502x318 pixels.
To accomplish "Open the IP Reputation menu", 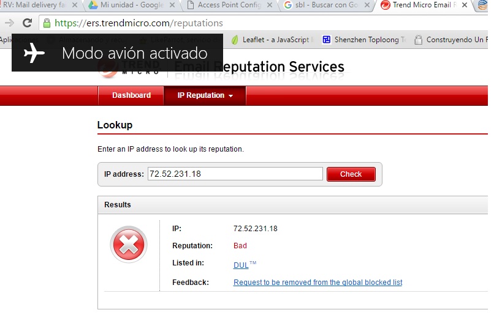I will 205,95.
